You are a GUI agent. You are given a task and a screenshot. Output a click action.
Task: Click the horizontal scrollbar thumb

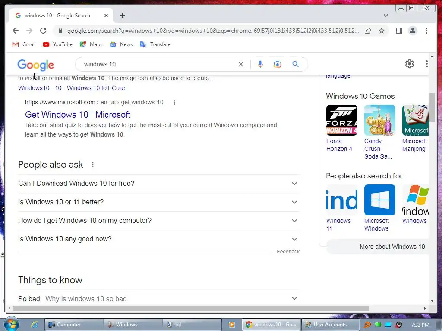191,308
